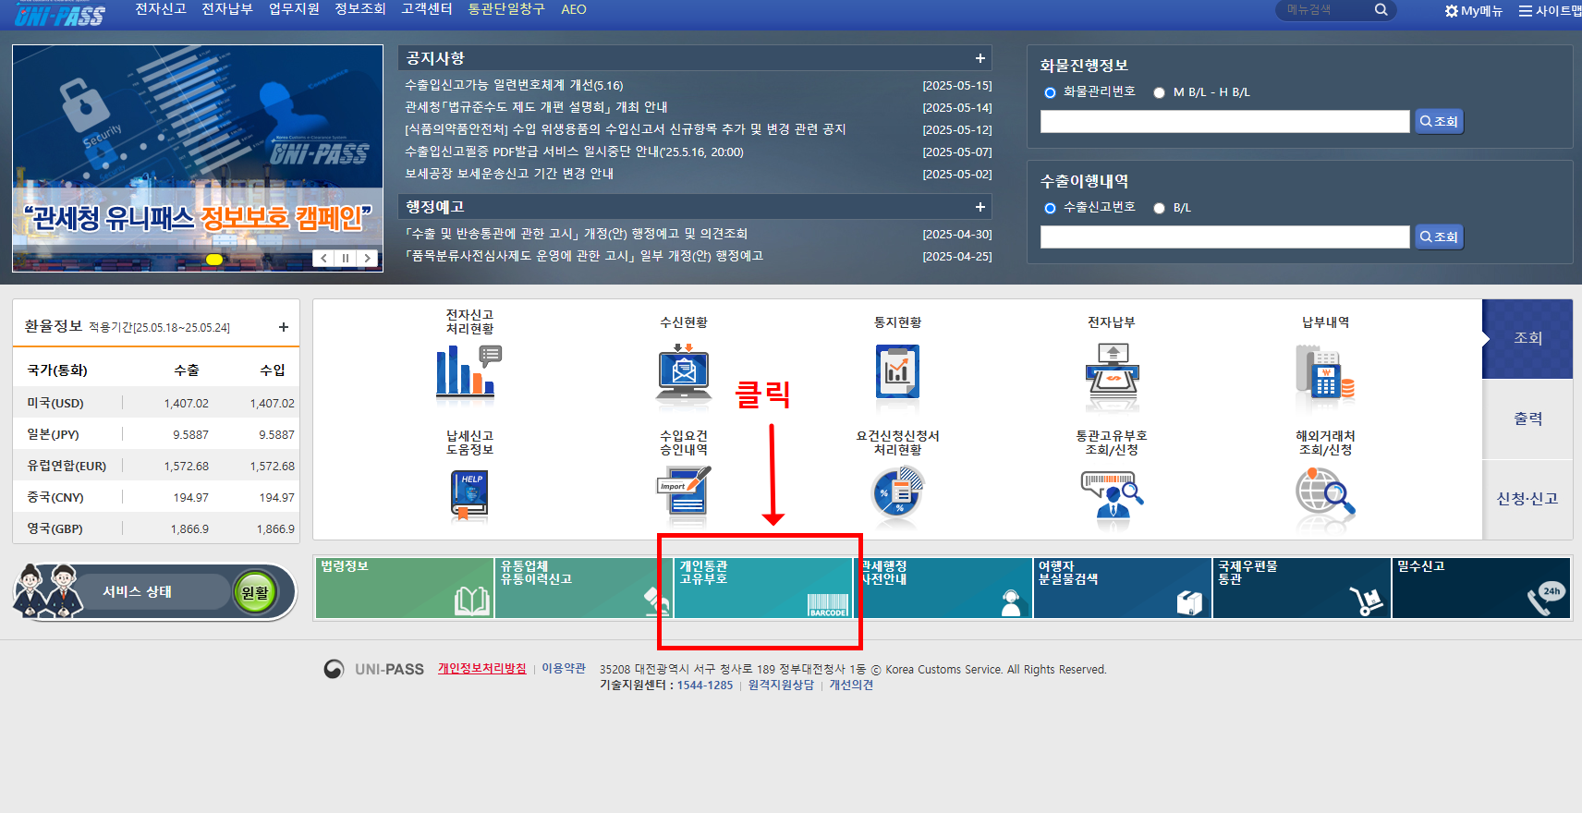
Task: Open the 수신현황 monitor mail icon
Action: (684, 373)
